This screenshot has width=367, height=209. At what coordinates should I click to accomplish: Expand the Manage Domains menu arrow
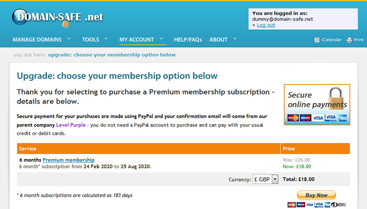click(x=69, y=38)
